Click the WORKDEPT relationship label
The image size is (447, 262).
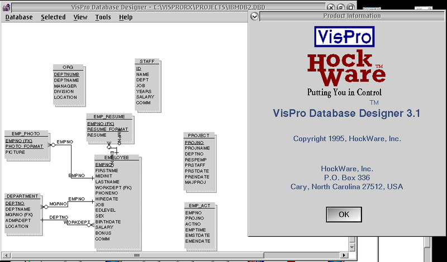(x=77, y=222)
